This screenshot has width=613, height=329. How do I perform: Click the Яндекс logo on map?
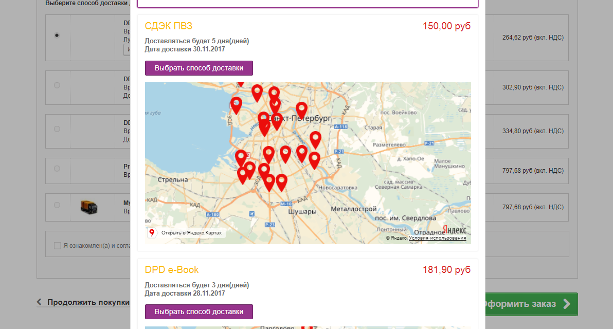coord(454,229)
